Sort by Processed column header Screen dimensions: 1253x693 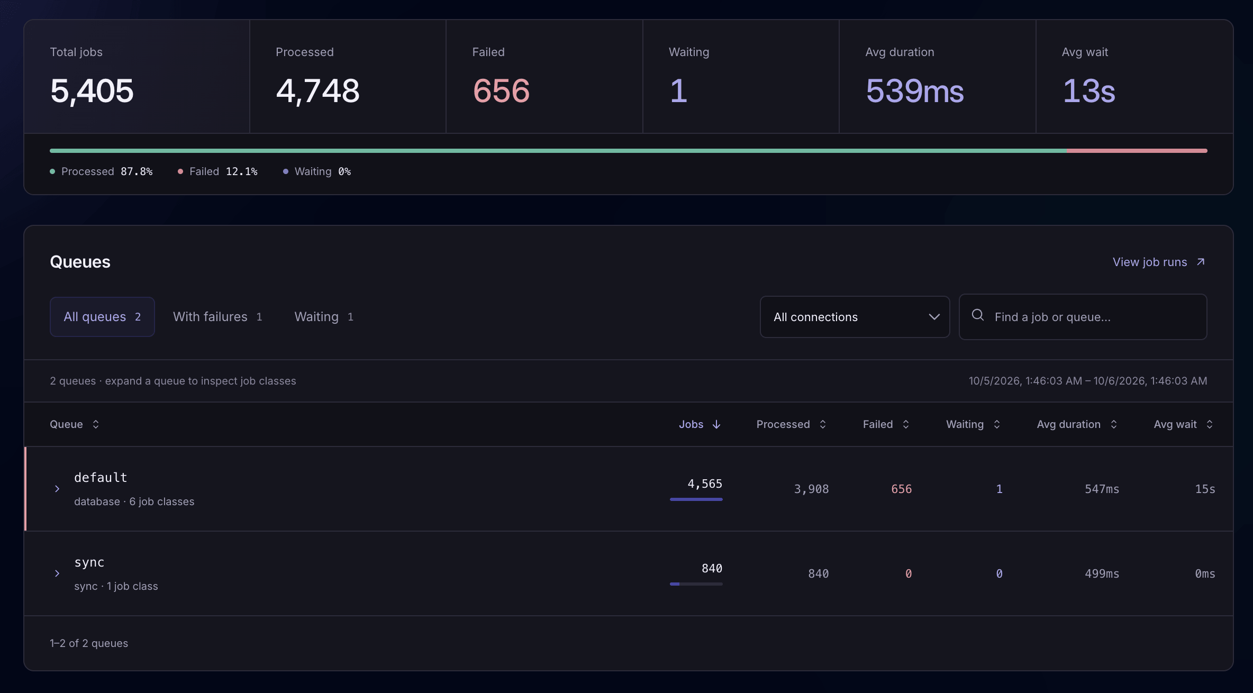792,424
